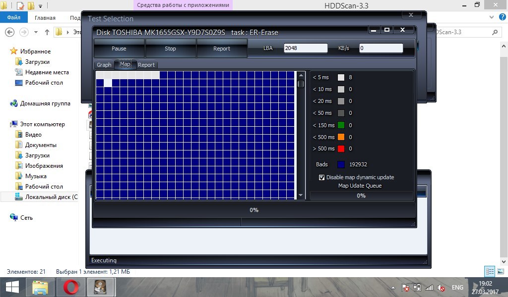Screen dimensions: 508x297
Task: Click the dark blue Bads color swatch
Action: 341,164
